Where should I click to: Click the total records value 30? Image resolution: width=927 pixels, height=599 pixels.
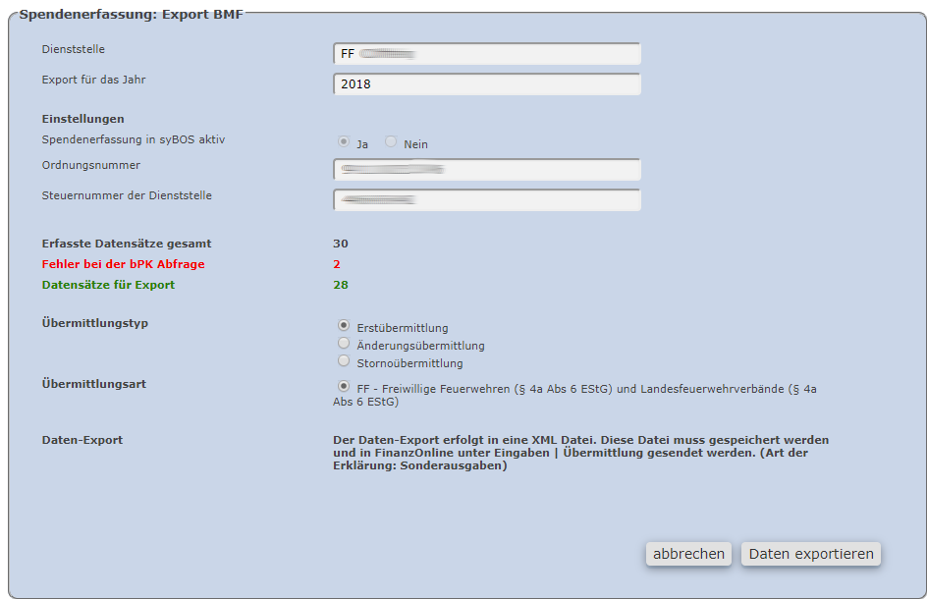[x=341, y=244]
